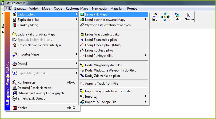Viewport: 216px width, 119px height.
Task: Choose Zmień Język Oziego
Action: [45, 98]
